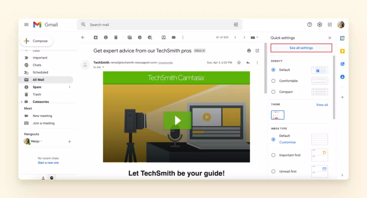Click the Settings gear icon
The height and width of the screenshot is (198, 367).
pyautogui.click(x=319, y=25)
